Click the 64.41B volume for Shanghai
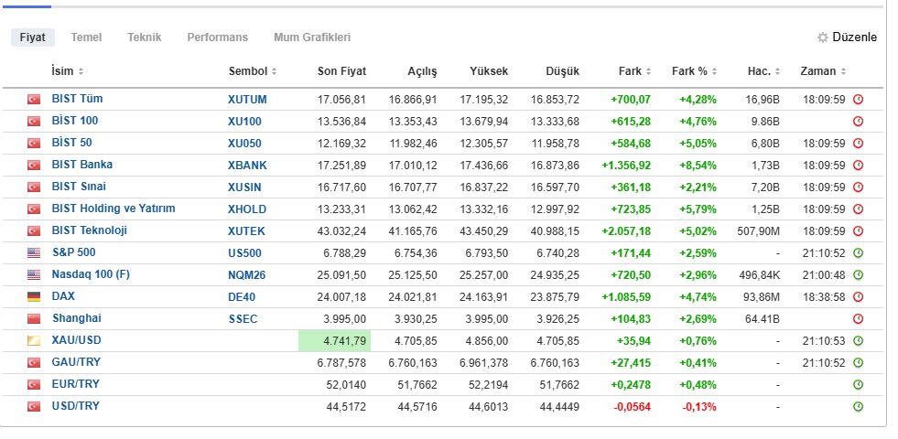Viewport: 898px width, 439px height. [763, 319]
